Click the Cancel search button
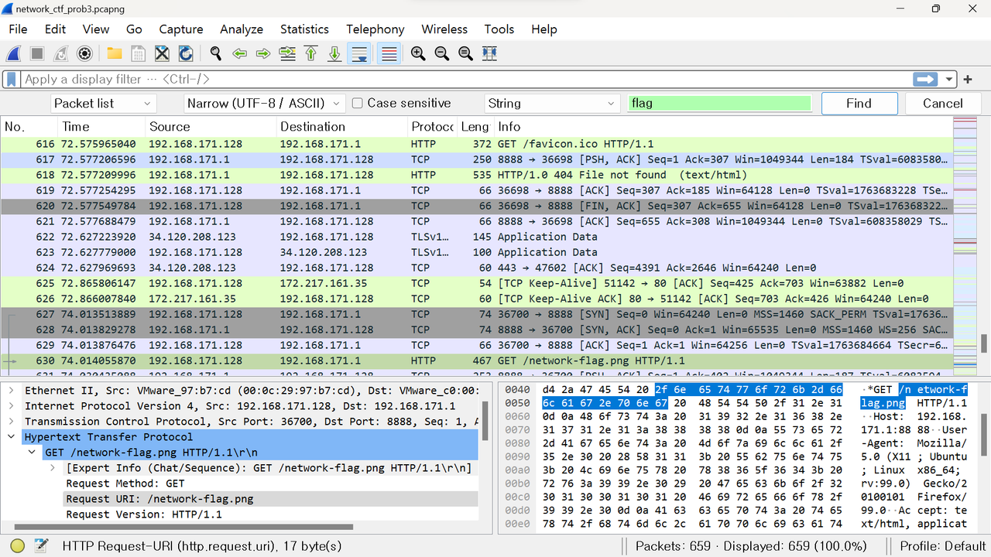Image resolution: width=991 pixels, height=557 pixels. click(x=943, y=104)
